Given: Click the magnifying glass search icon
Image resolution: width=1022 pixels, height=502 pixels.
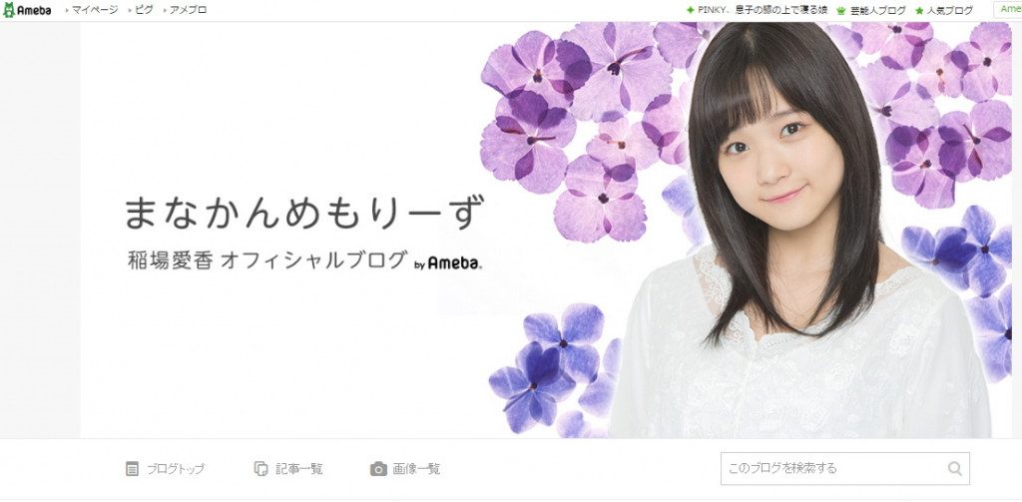Looking at the screenshot, I should (955, 468).
